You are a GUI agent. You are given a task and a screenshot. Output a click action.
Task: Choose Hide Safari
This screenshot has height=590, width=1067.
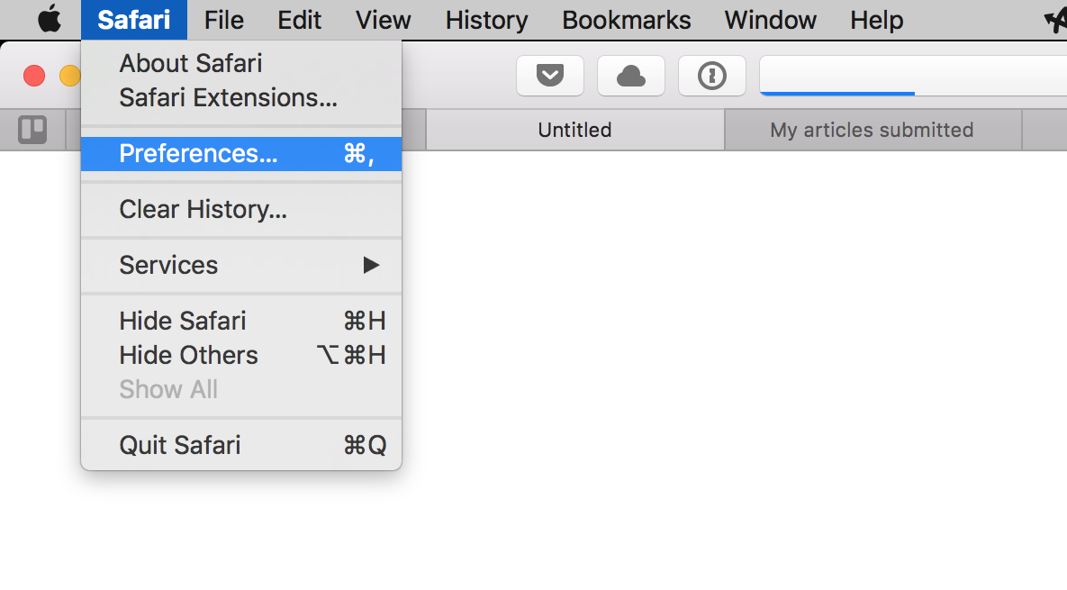pos(241,321)
